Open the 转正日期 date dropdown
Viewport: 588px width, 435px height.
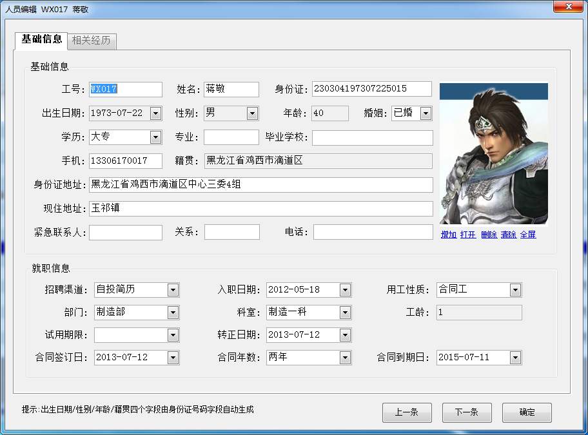tap(345, 335)
